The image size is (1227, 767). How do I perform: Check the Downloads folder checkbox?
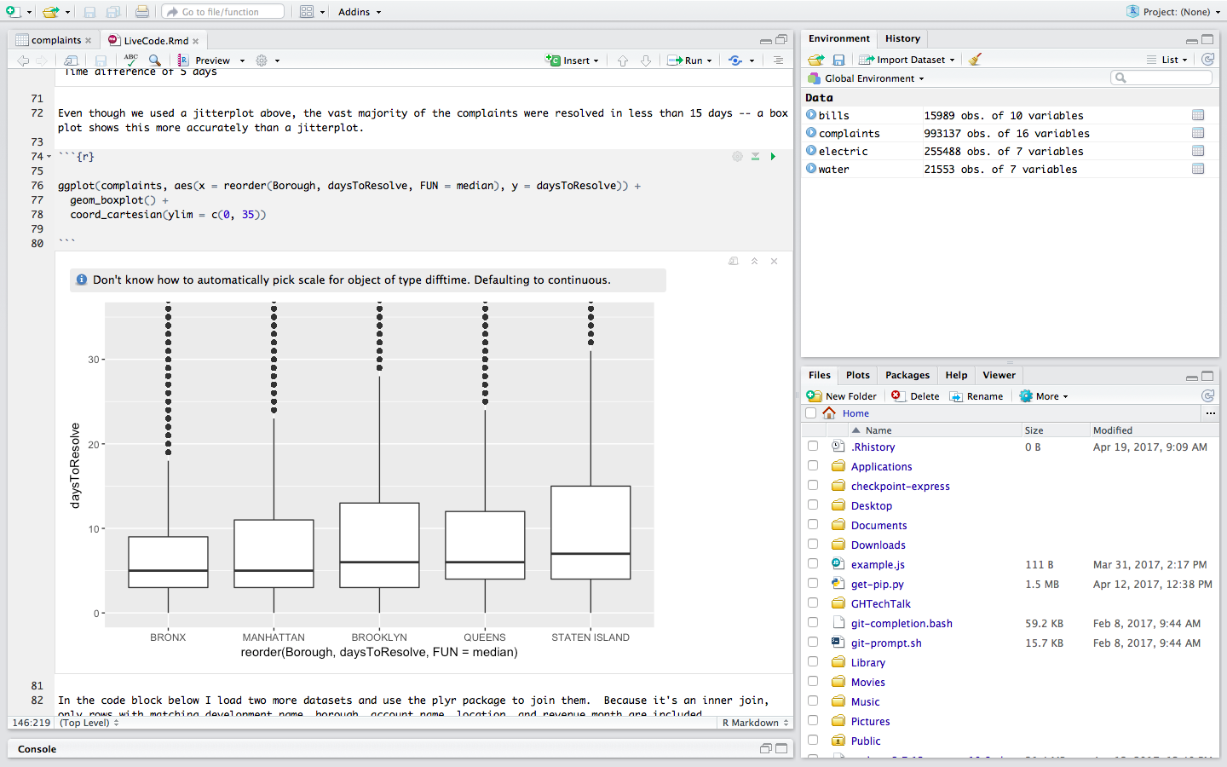coord(813,545)
